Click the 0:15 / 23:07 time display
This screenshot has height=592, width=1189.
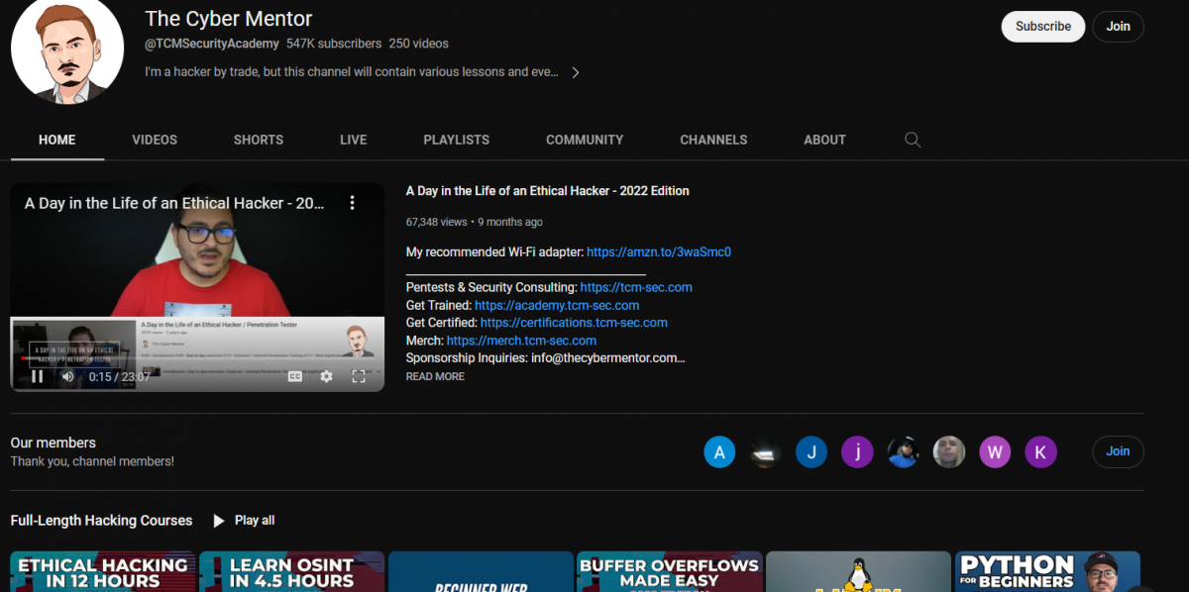click(119, 377)
